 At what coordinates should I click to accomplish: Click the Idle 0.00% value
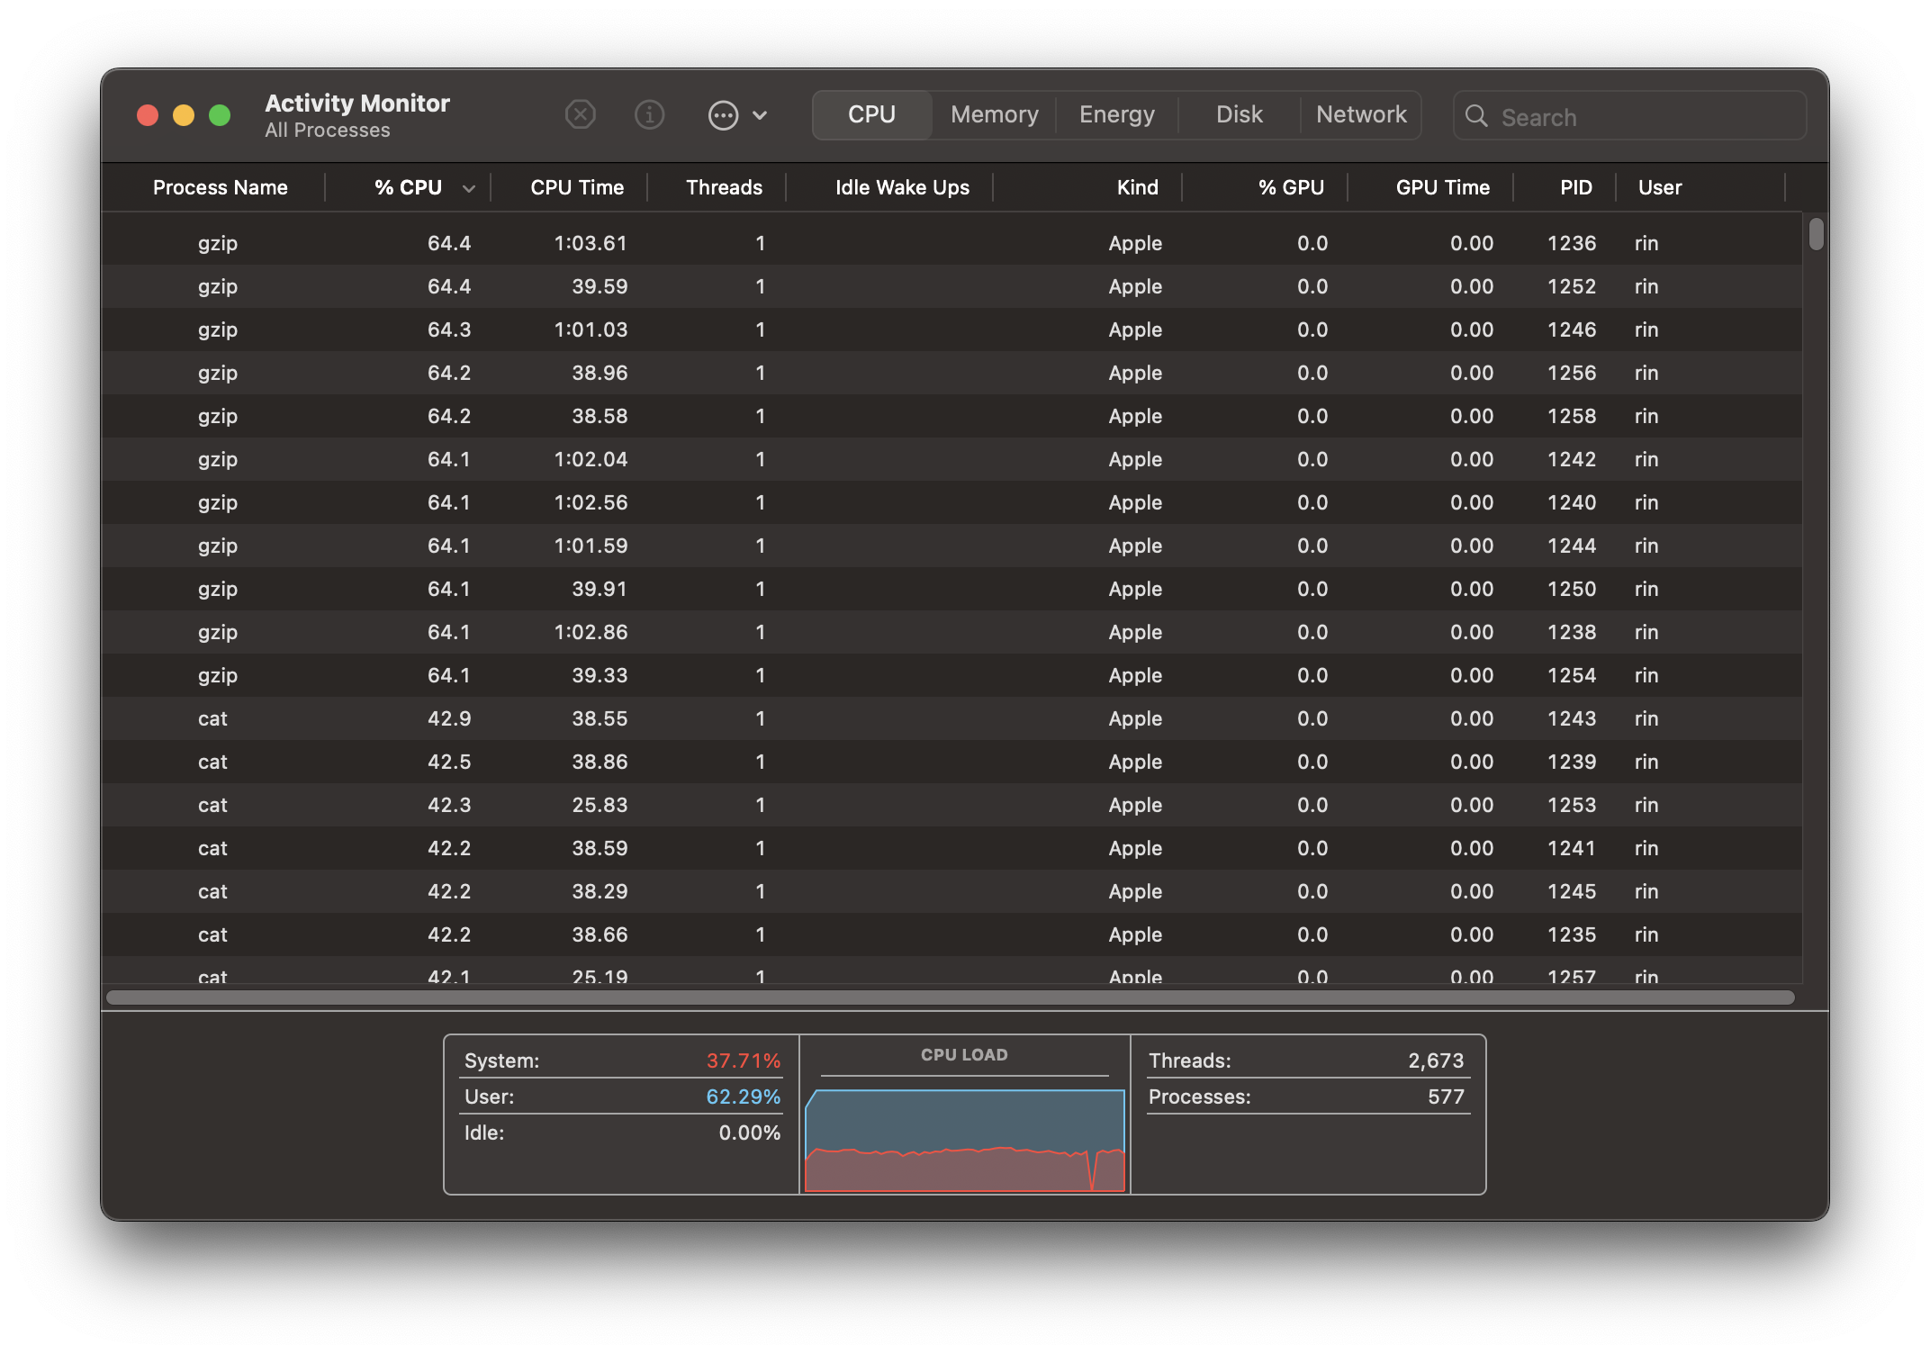[x=750, y=1133]
